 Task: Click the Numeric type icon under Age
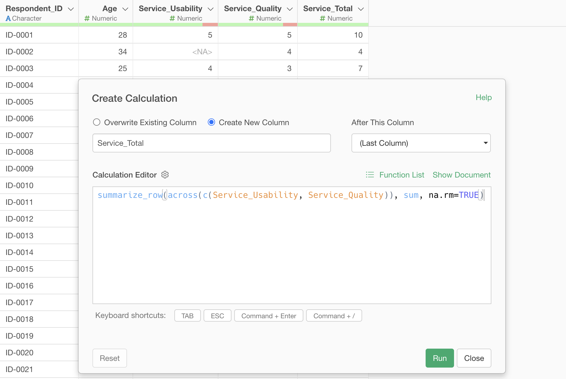[87, 18]
